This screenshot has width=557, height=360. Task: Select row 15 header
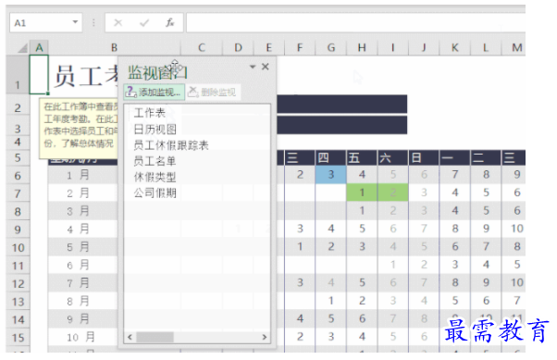18,337
